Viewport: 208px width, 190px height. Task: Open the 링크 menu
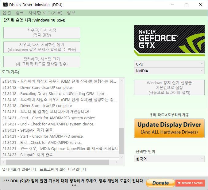click(20, 13)
